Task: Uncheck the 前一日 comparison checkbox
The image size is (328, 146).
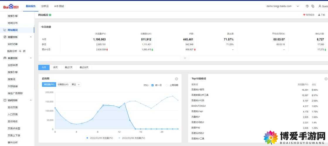Action: [x=152, y=85]
